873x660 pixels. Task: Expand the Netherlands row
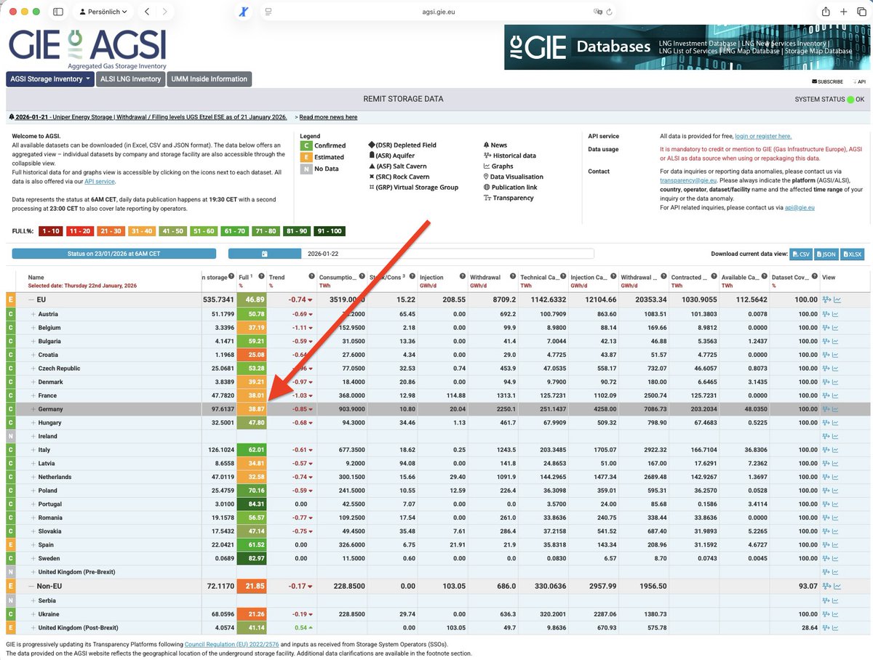pyautogui.click(x=33, y=477)
